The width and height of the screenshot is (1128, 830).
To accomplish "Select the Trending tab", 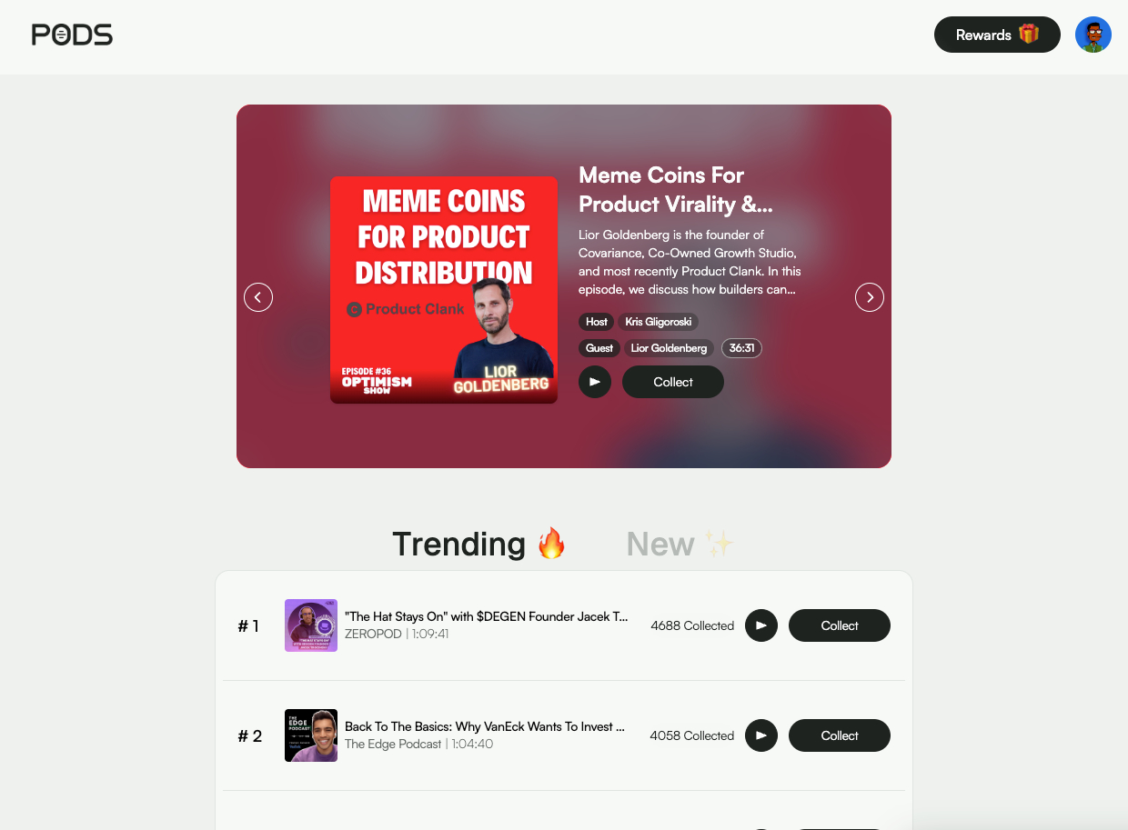I will 479,544.
